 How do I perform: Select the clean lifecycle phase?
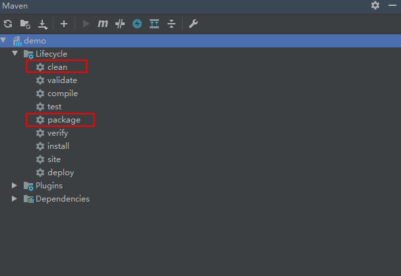pos(51,67)
